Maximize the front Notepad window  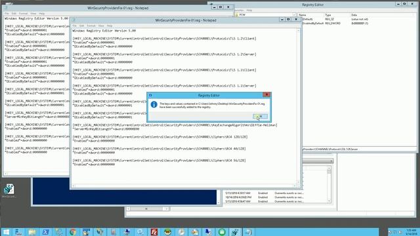[288, 19]
